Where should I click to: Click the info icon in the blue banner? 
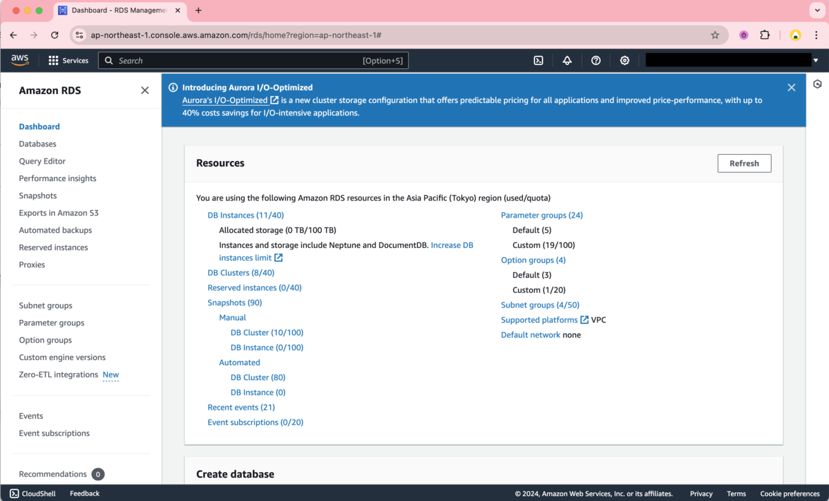pos(173,88)
